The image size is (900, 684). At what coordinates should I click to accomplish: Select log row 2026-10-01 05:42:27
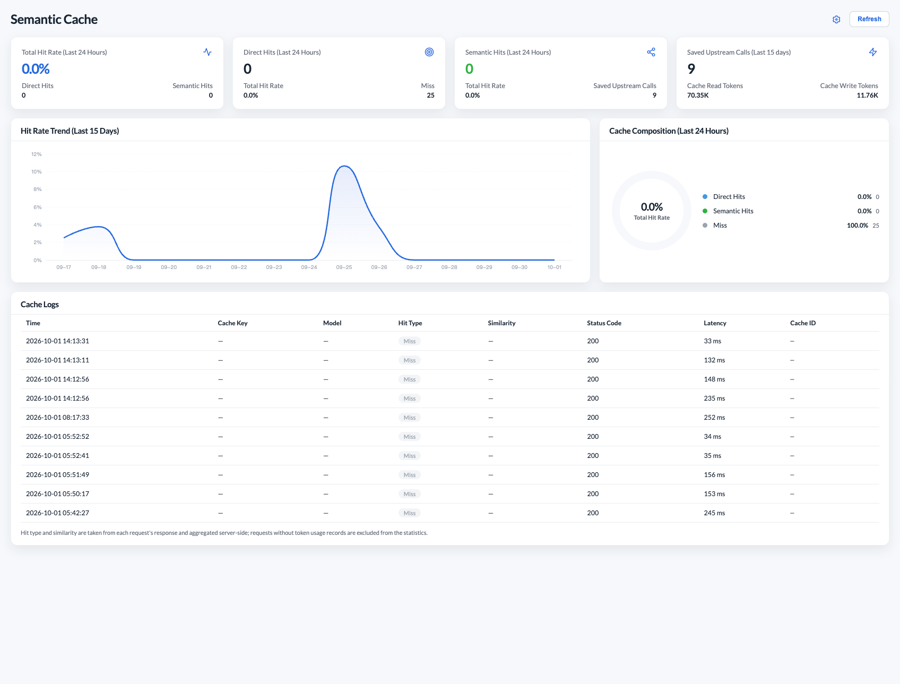coord(450,513)
